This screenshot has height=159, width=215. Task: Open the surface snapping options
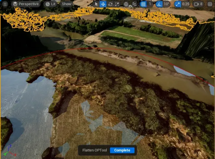(134, 4)
